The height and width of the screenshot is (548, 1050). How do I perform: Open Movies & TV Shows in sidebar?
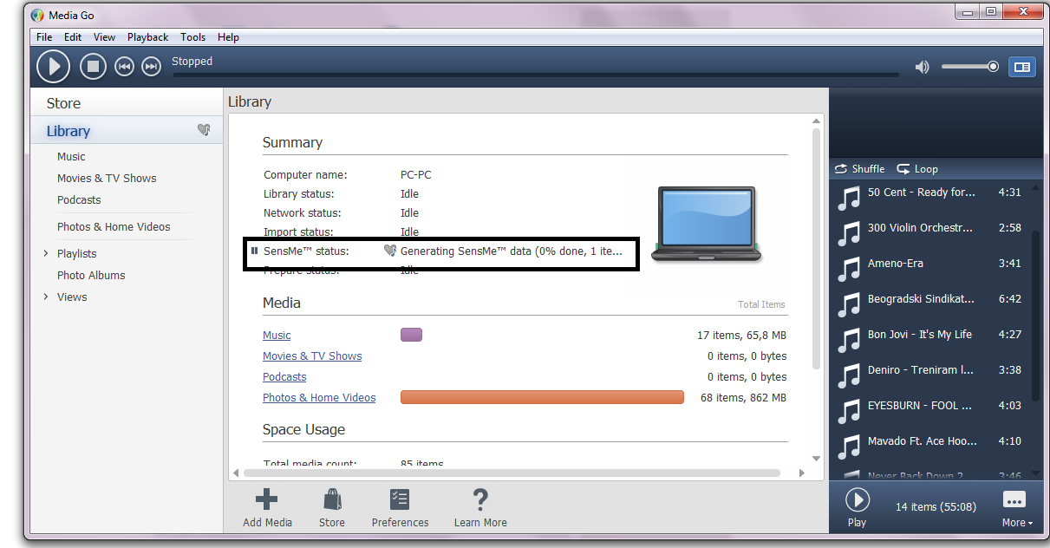pos(107,179)
